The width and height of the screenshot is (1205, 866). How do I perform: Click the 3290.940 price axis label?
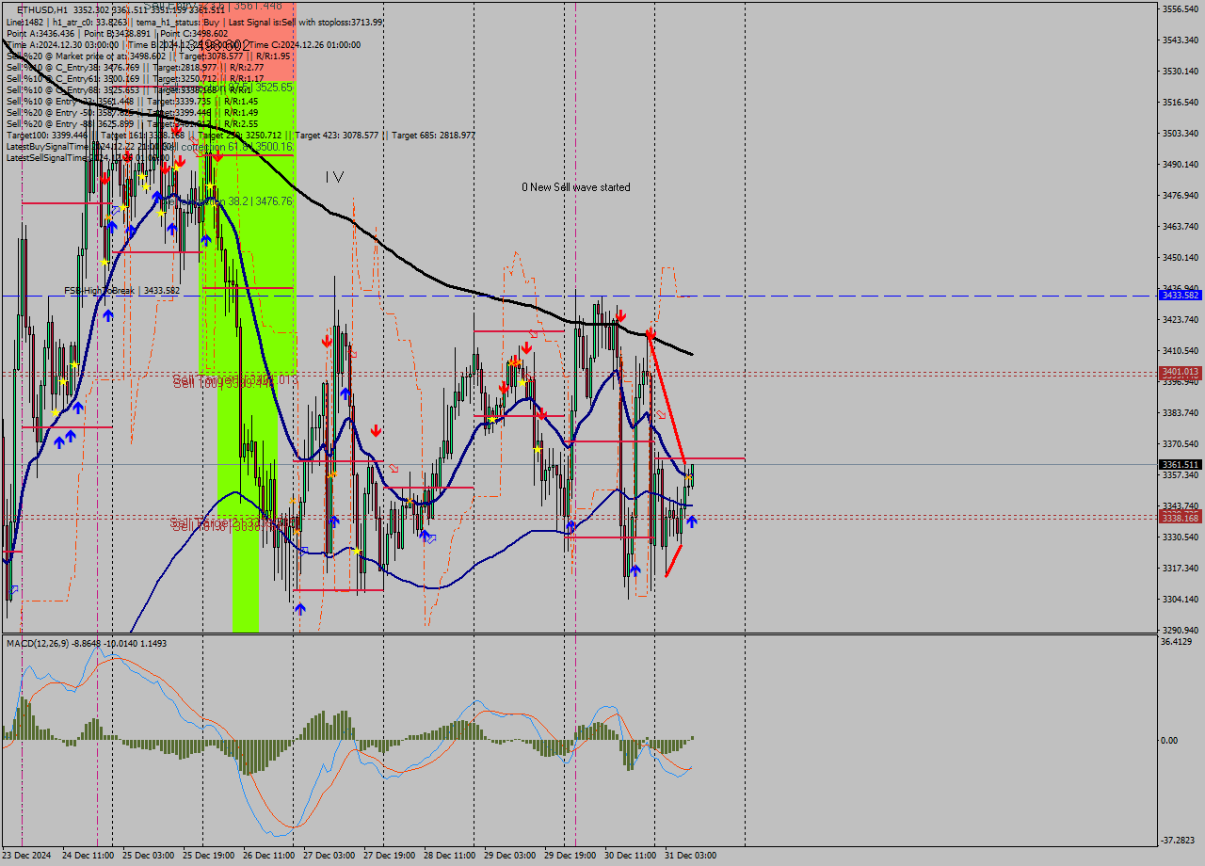1181,631
